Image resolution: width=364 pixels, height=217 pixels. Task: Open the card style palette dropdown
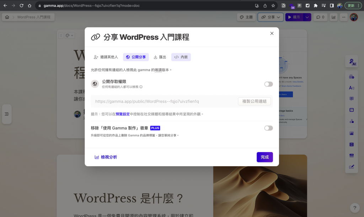tap(69, 36)
